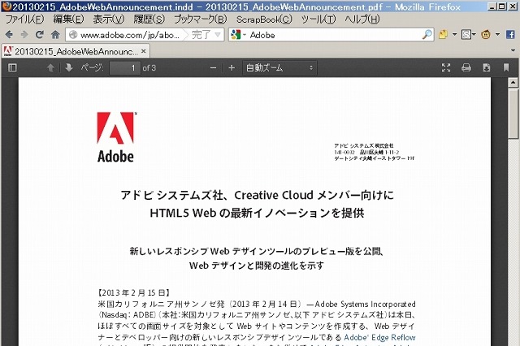Open the 自動ズーム zoom dropdown
This screenshot has width=520, height=346.
click(x=279, y=68)
